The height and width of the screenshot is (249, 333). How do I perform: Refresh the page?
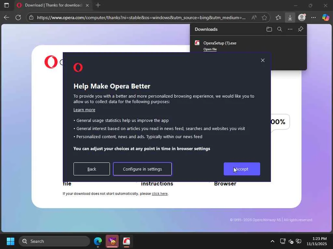point(18,18)
